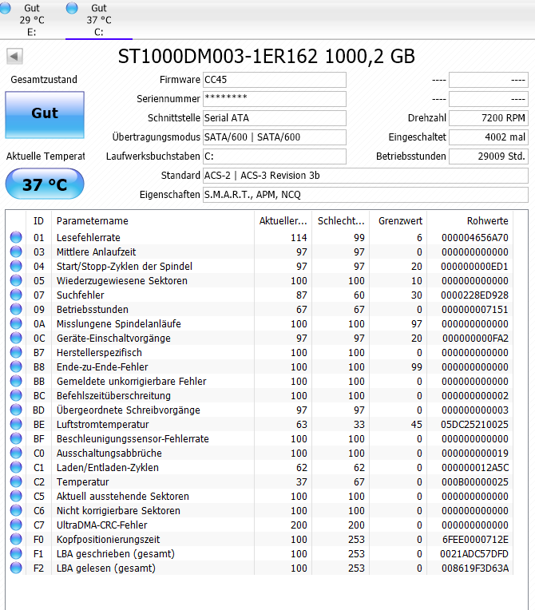Click status icon for ID 09 row
Viewport: 535px width, 610px height.
(16, 309)
